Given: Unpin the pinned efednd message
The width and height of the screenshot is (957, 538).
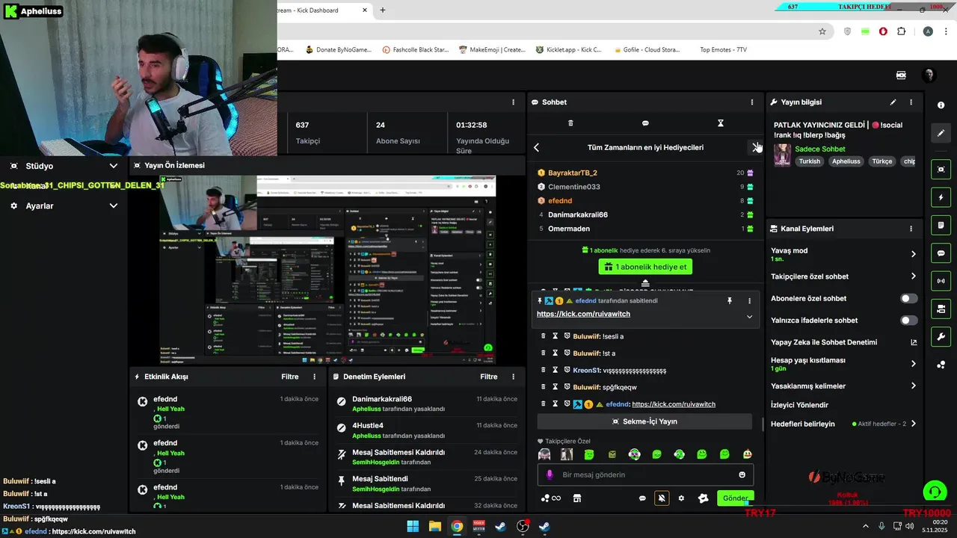Looking at the screenshot, I should tap(729, 300).
